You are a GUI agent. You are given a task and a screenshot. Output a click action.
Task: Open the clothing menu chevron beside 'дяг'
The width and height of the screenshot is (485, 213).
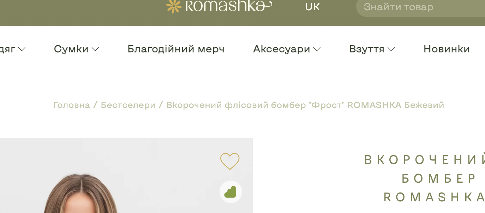(x=22, y=49)
